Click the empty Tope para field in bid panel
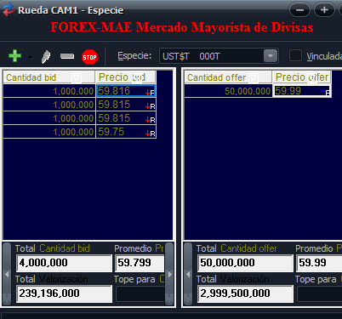 pos(140,294)
